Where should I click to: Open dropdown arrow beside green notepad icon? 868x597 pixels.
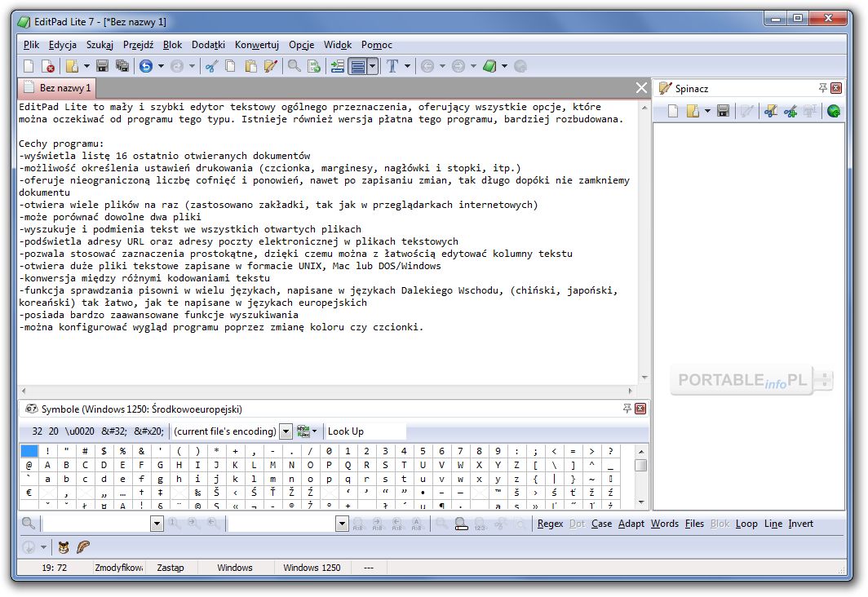point(504,66)
